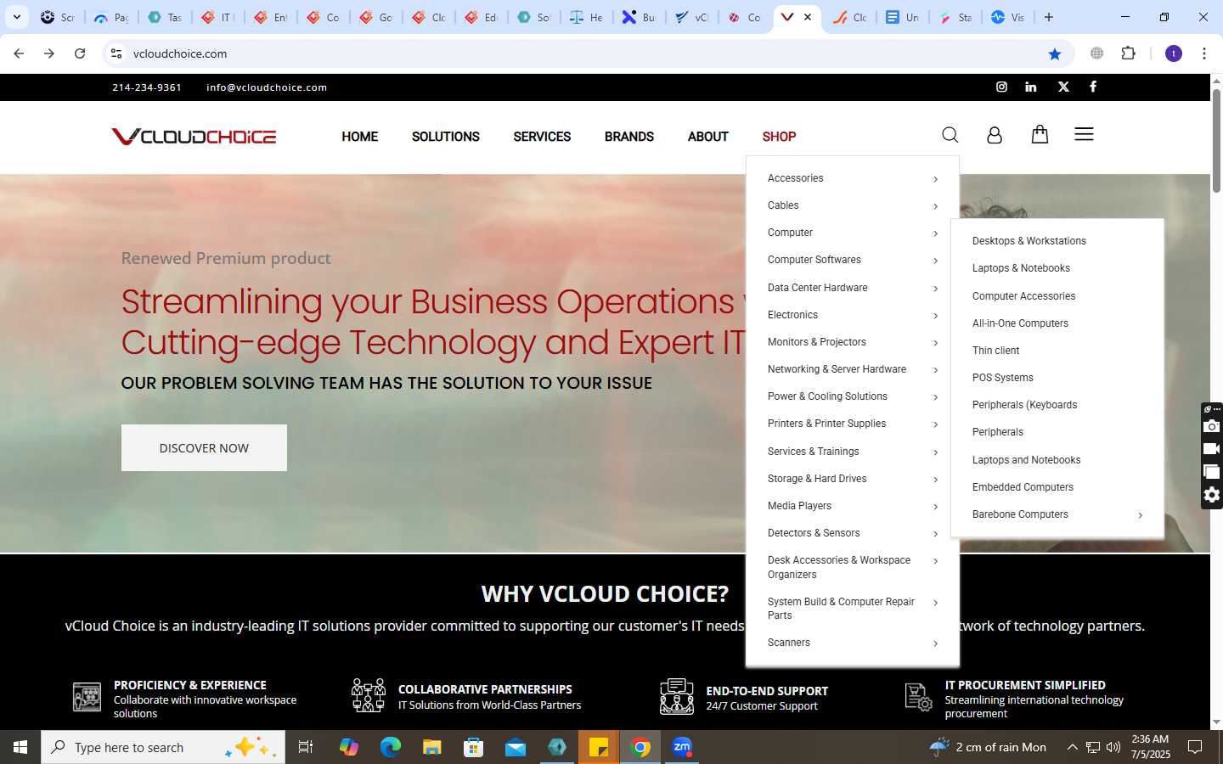Open the SOLUTIONS menu
This screenshot has width=1223, height=764.
446,137
